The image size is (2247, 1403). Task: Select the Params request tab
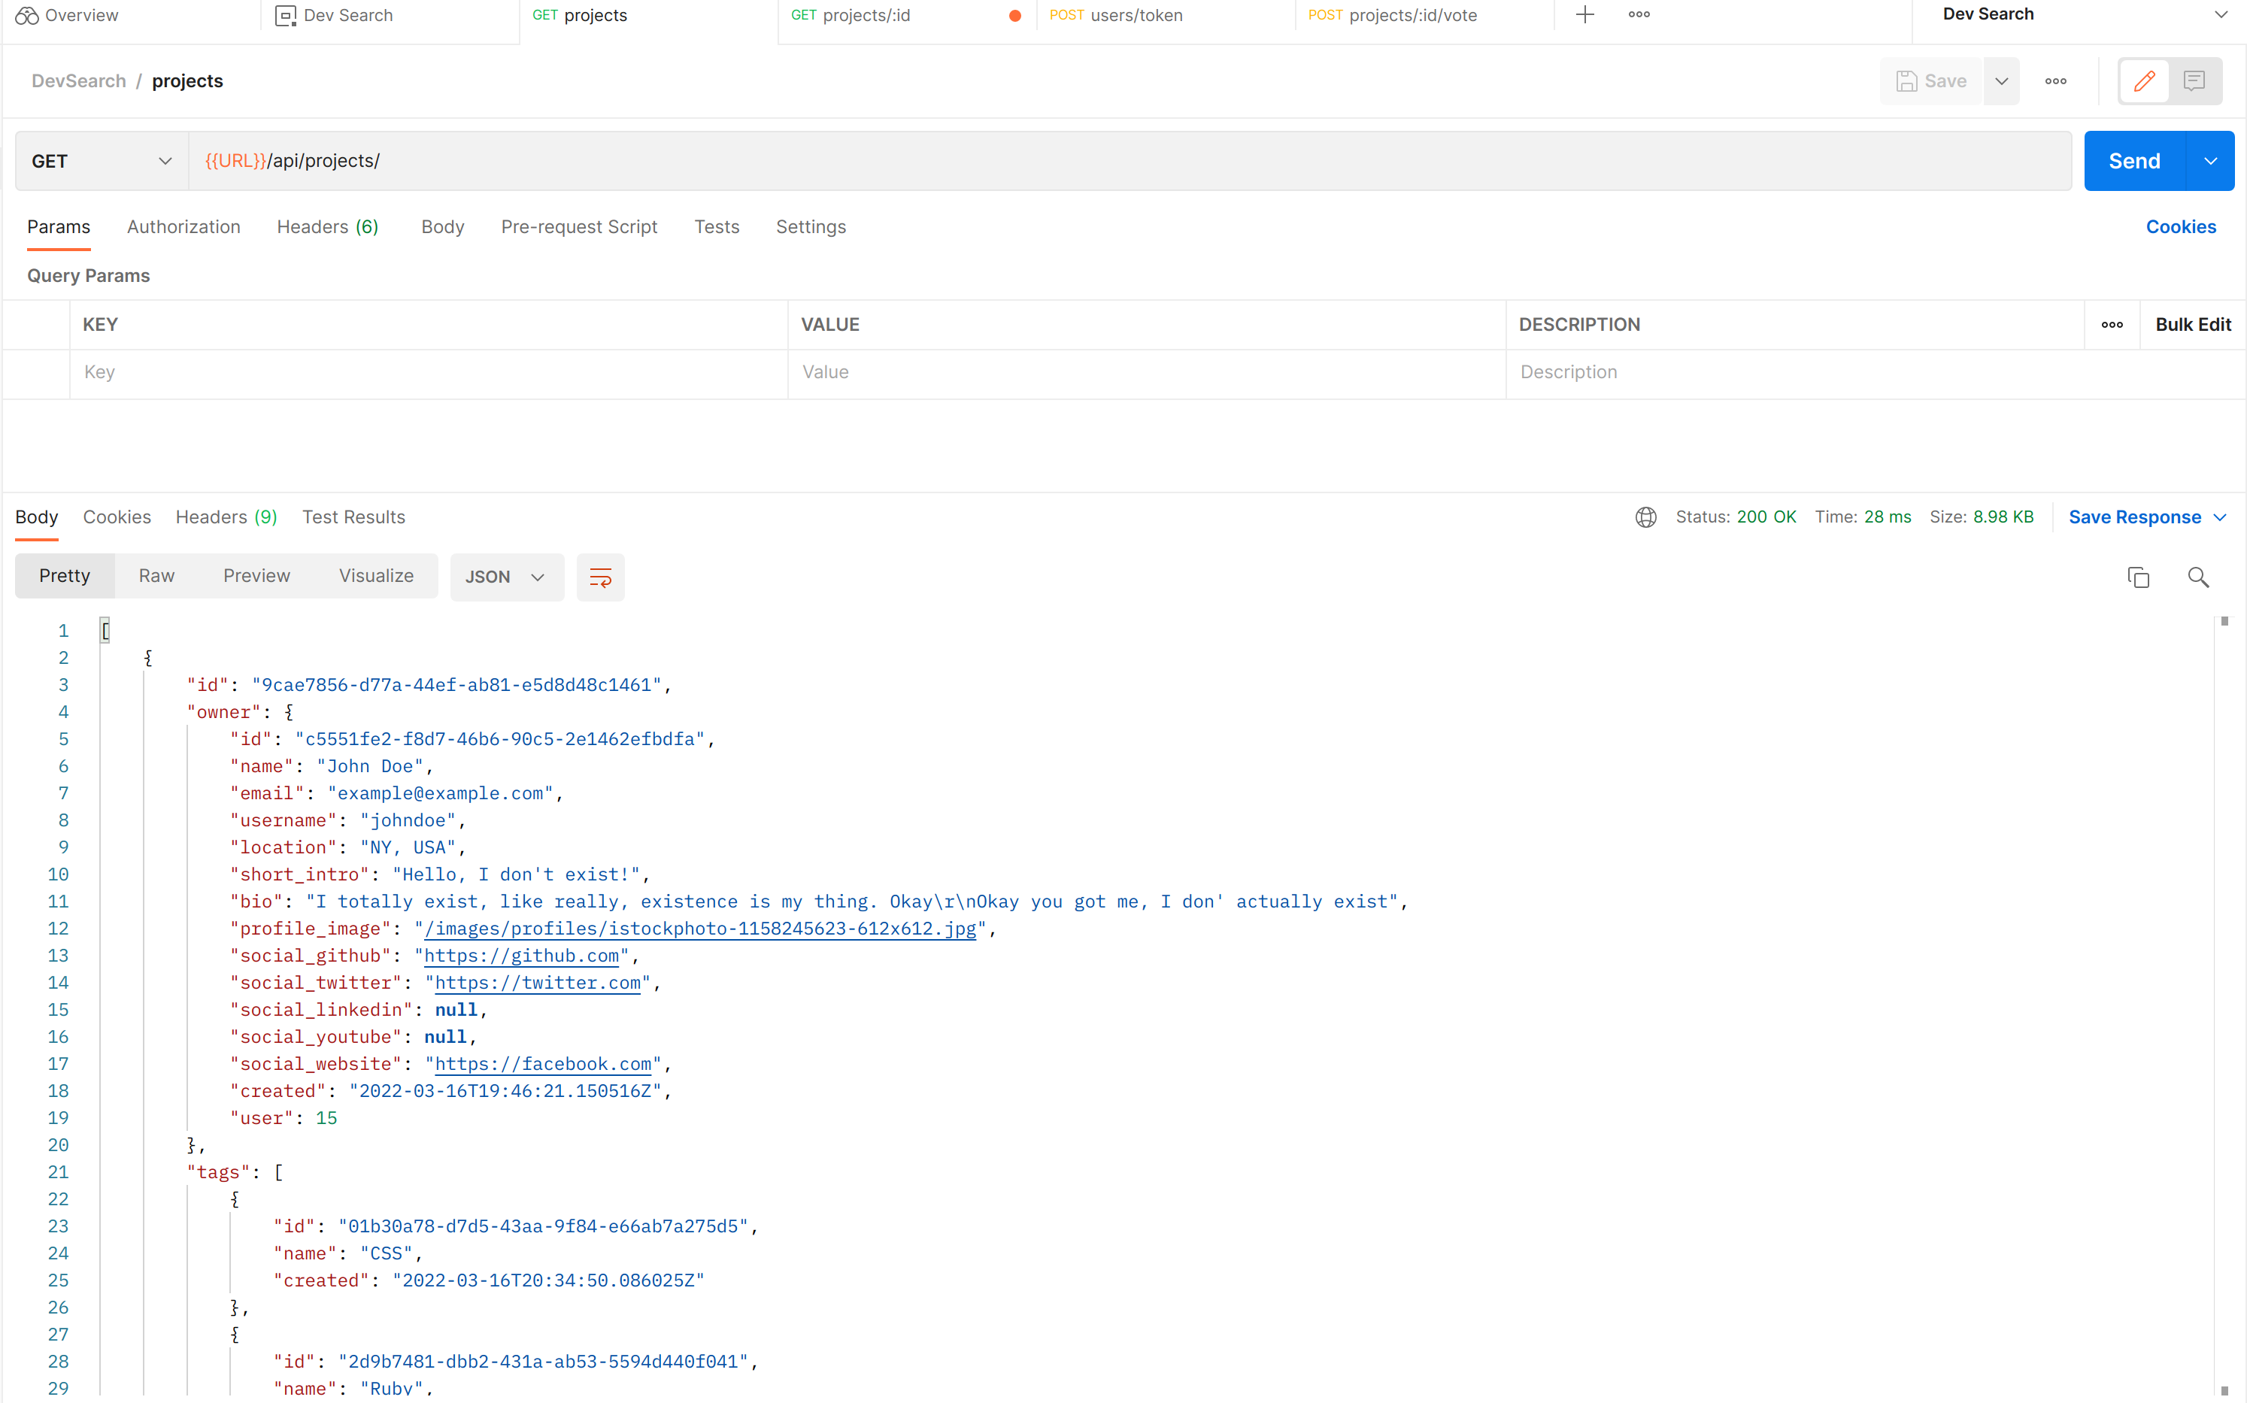pyautogui.click(x=59, y=226)
